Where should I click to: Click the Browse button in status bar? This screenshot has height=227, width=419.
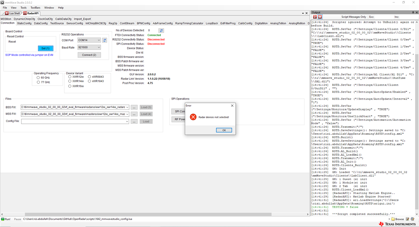[397, 219]
